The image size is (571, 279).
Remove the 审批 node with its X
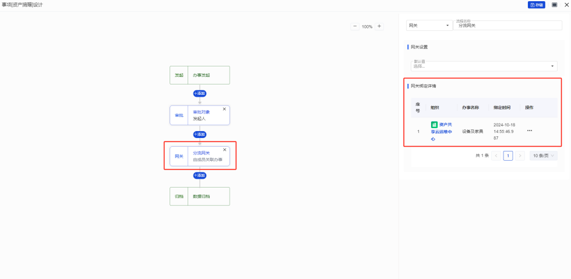[224, 109]
